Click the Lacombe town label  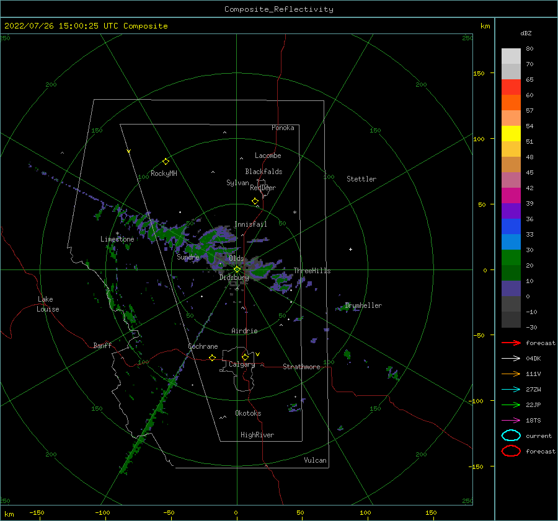pos(268,155)
